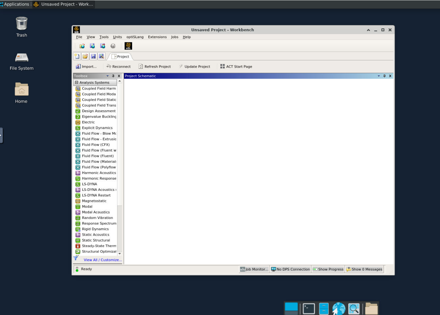Click the folder-with-globe repository icon

coord(82,46)
